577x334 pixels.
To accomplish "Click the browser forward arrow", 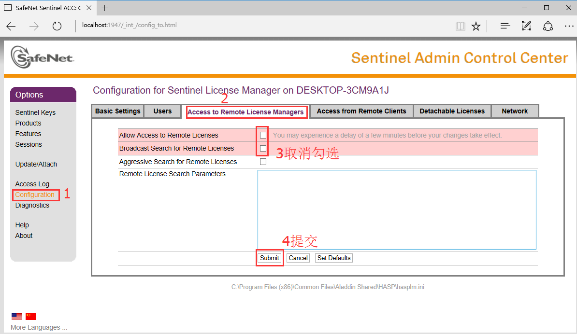I will (34, 26).
